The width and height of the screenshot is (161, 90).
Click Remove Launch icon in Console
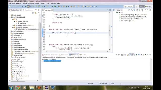(119, 55)
